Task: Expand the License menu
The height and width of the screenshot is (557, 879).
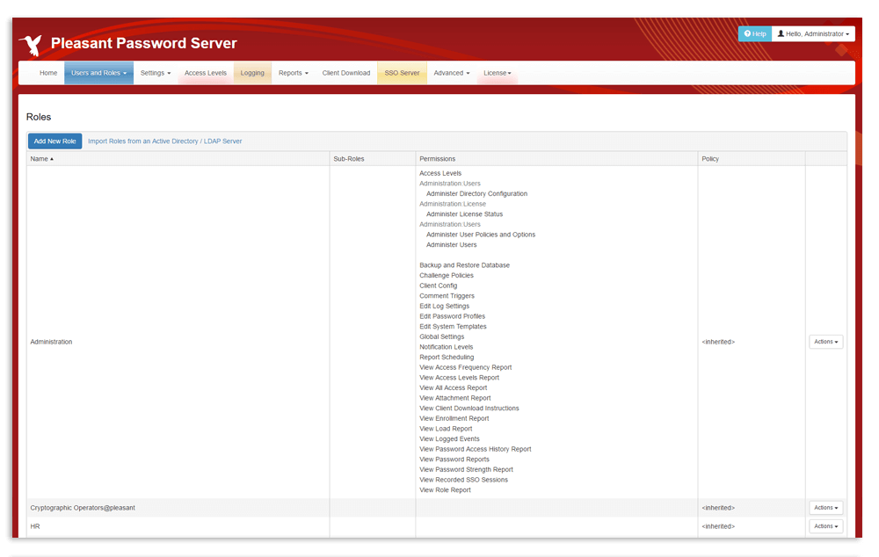Action: tap(497, 73)
